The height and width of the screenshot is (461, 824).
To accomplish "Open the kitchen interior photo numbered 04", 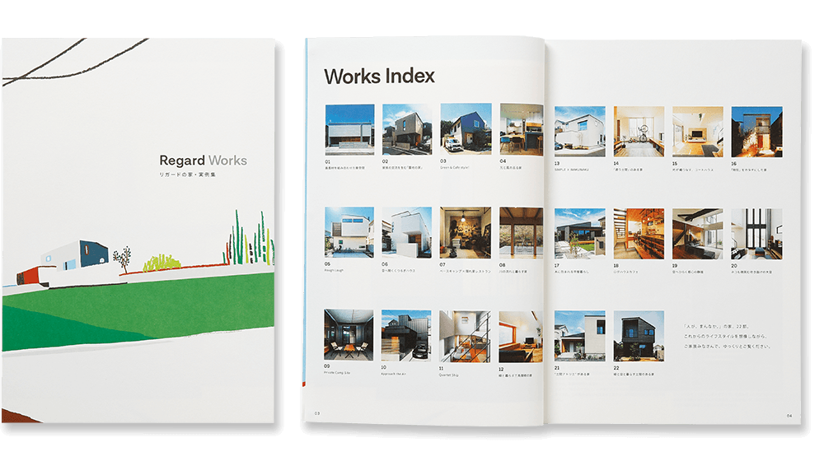I will pos(522,129).
